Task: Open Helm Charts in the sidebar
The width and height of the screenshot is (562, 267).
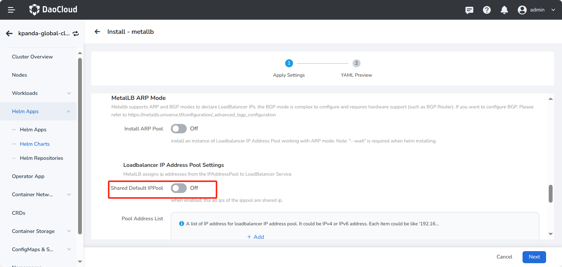Action: pos(34,144)
